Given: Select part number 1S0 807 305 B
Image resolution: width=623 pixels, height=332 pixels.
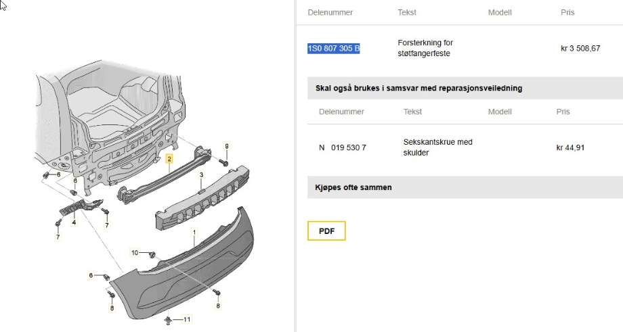Looking at the screenshot, I should (x=334, y=49).
